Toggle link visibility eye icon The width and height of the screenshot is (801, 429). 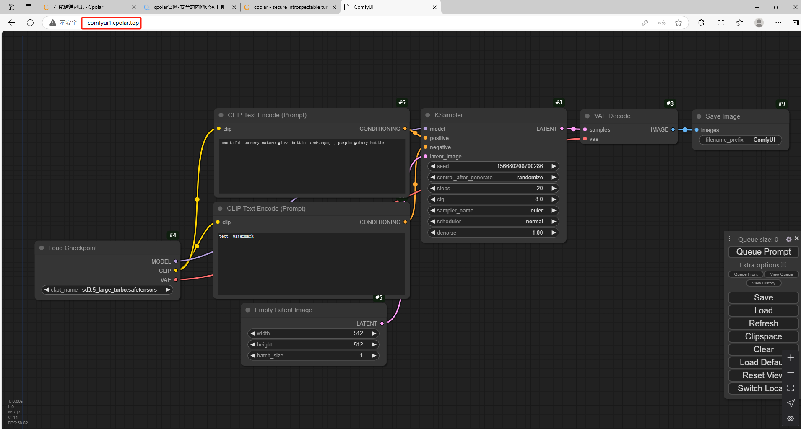791,419
